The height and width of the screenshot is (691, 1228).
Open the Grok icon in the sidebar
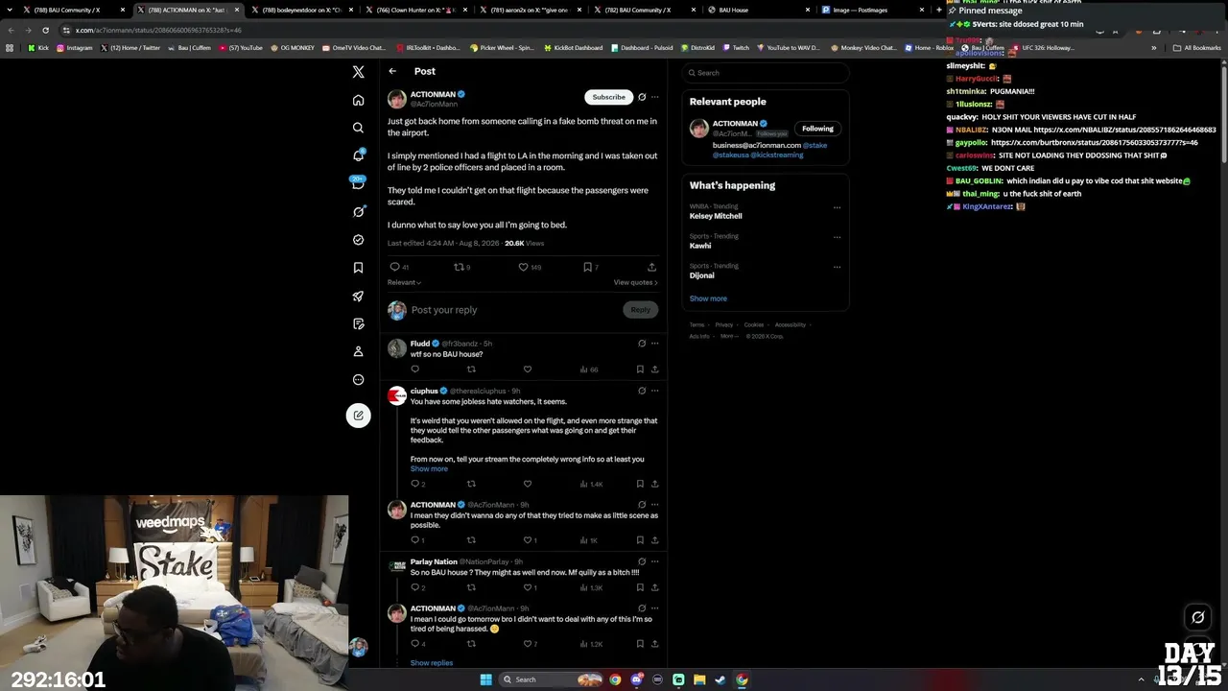point(358,211)
